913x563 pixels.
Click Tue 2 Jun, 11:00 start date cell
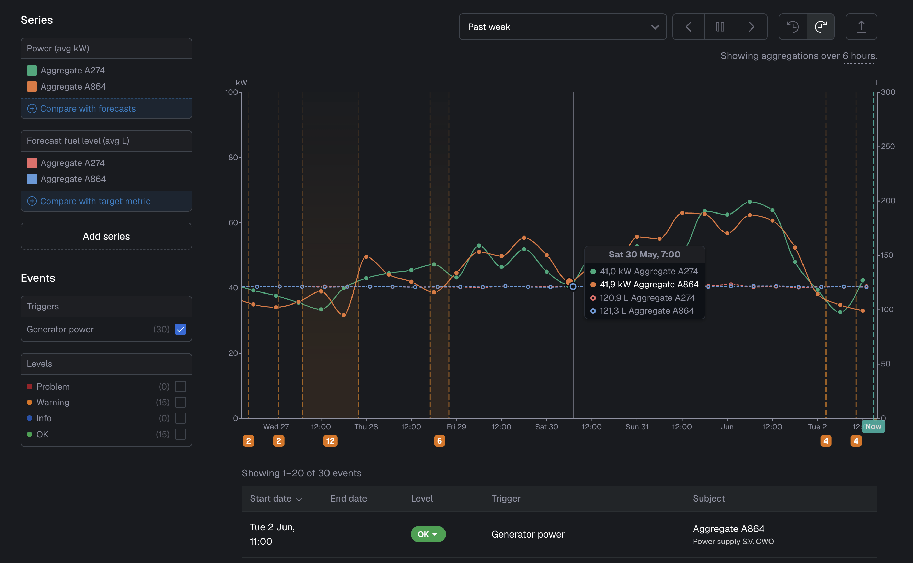[x=273, y=534]
